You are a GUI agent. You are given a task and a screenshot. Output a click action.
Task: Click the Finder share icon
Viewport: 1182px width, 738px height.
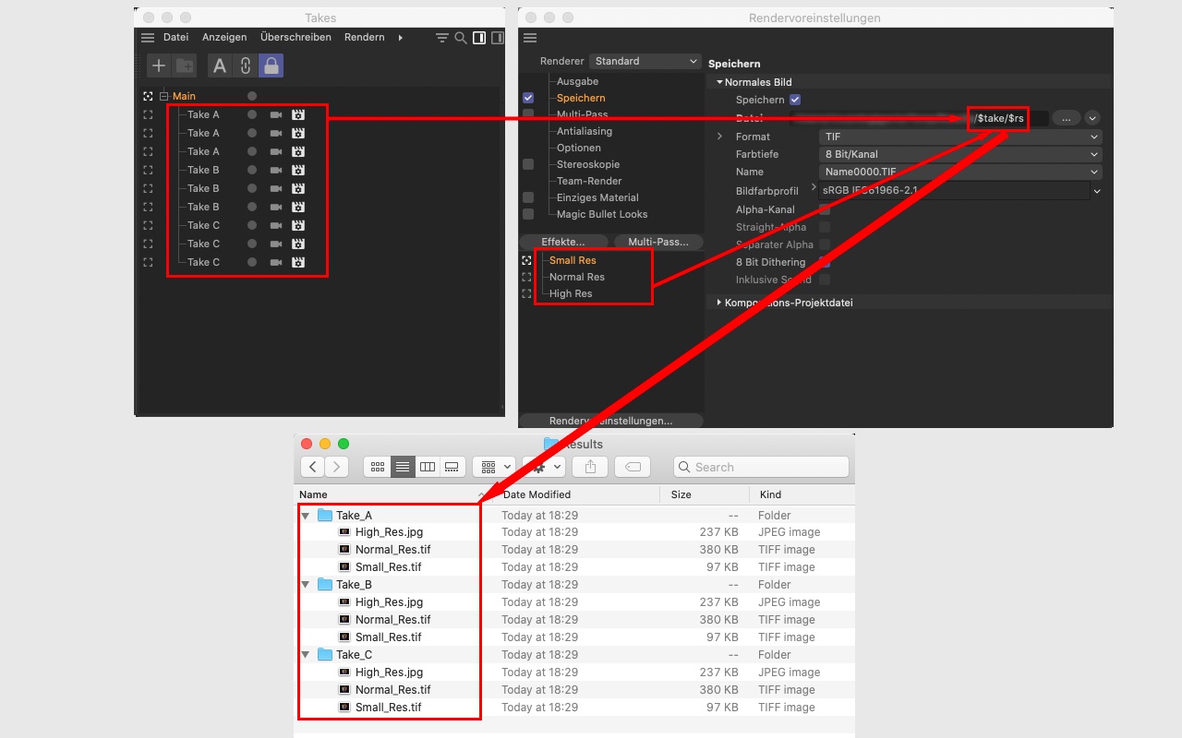tap(590, 467)
